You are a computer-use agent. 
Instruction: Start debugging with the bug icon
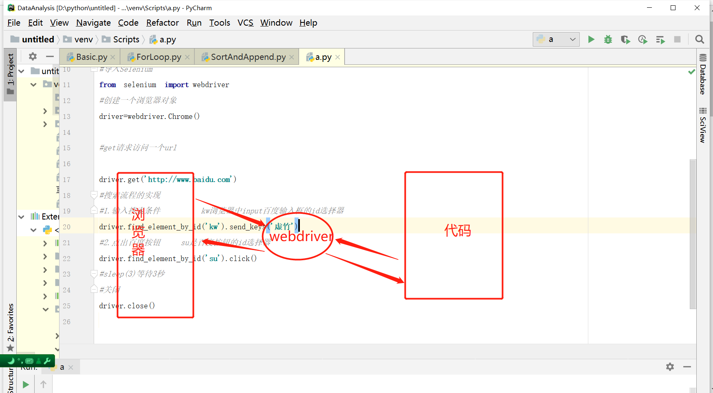608,40
